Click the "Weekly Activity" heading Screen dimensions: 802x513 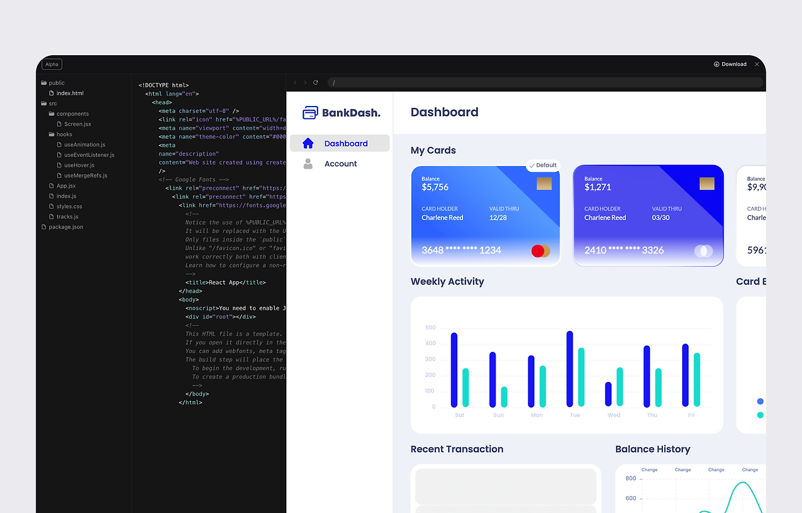point(447,282)
